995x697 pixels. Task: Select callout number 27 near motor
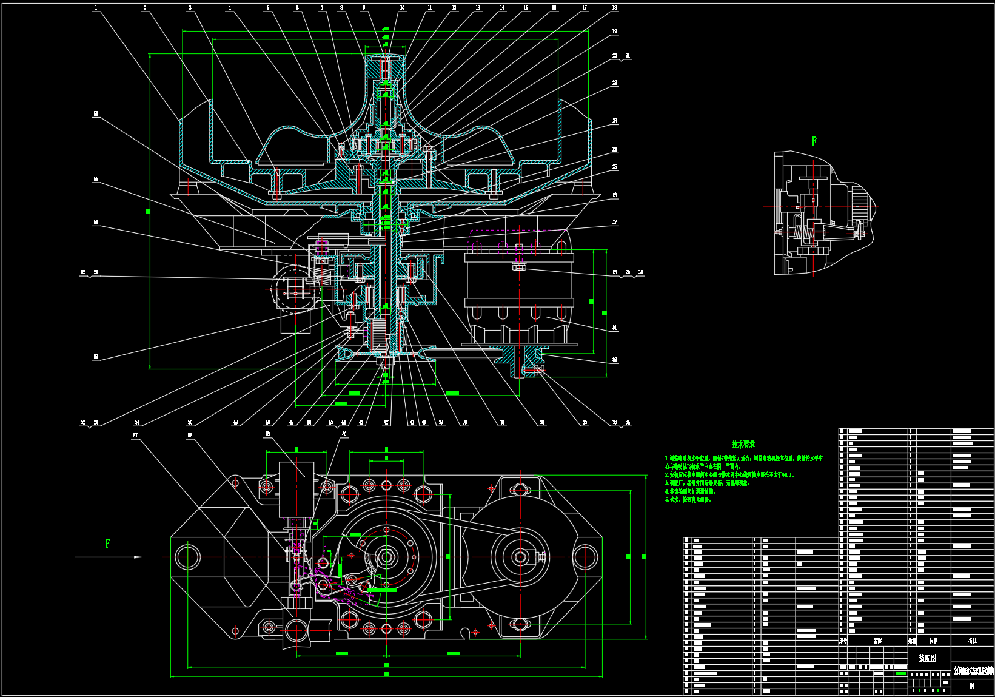coord(614,223)
